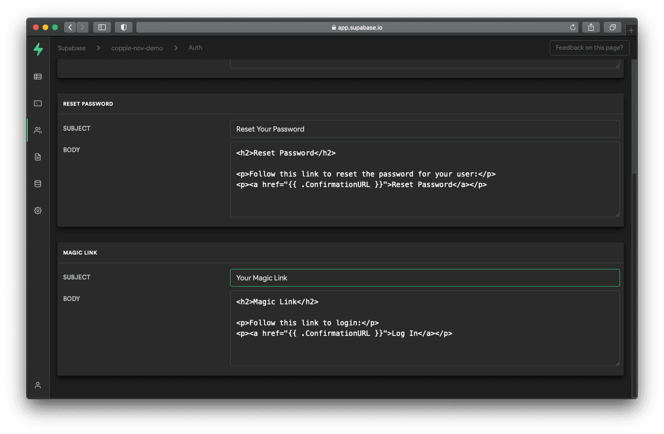This screenshot has width=664, height=434.
Task: Open the Database sidebar icon
Action: pyautogui.click(x=38, y=184)
